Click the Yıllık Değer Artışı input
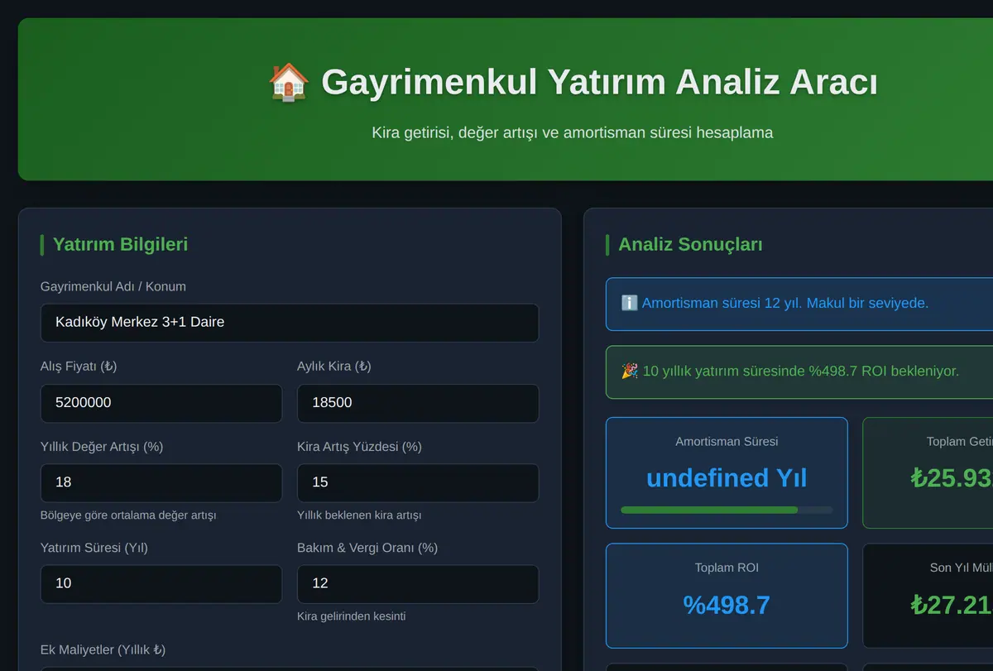 click(161, 482)
